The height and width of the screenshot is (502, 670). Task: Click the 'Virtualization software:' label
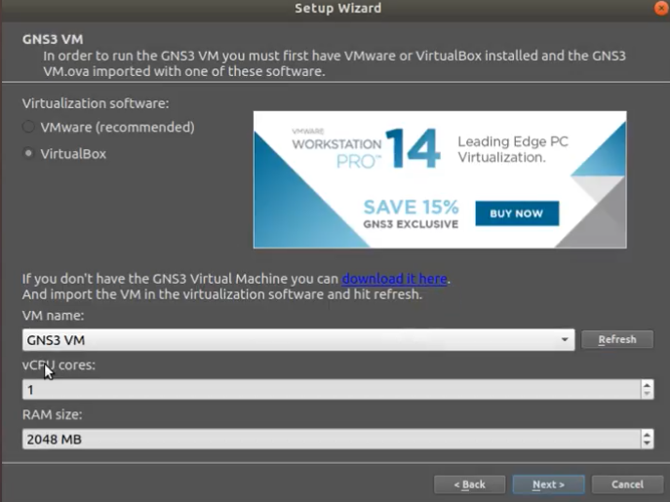(96, 103)
